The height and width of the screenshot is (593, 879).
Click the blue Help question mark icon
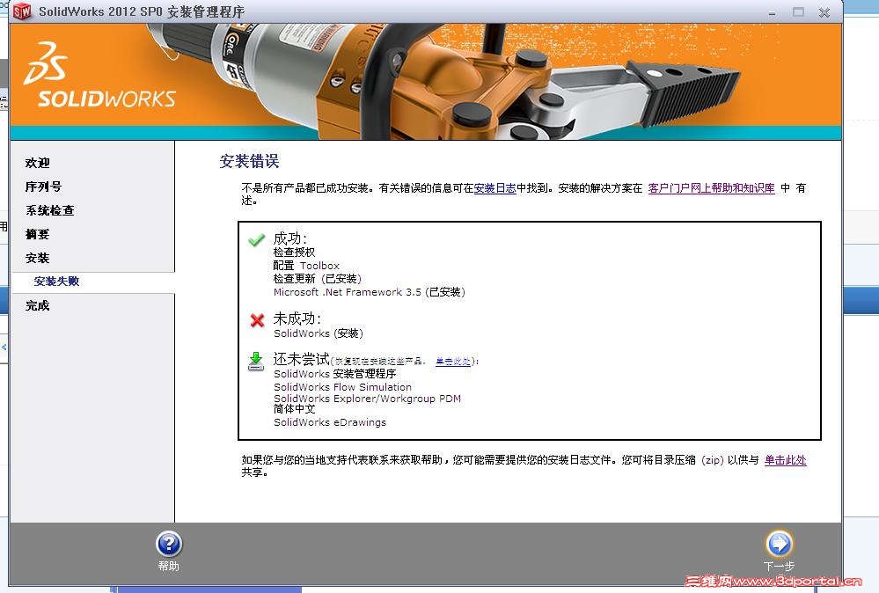click(169, 544)
